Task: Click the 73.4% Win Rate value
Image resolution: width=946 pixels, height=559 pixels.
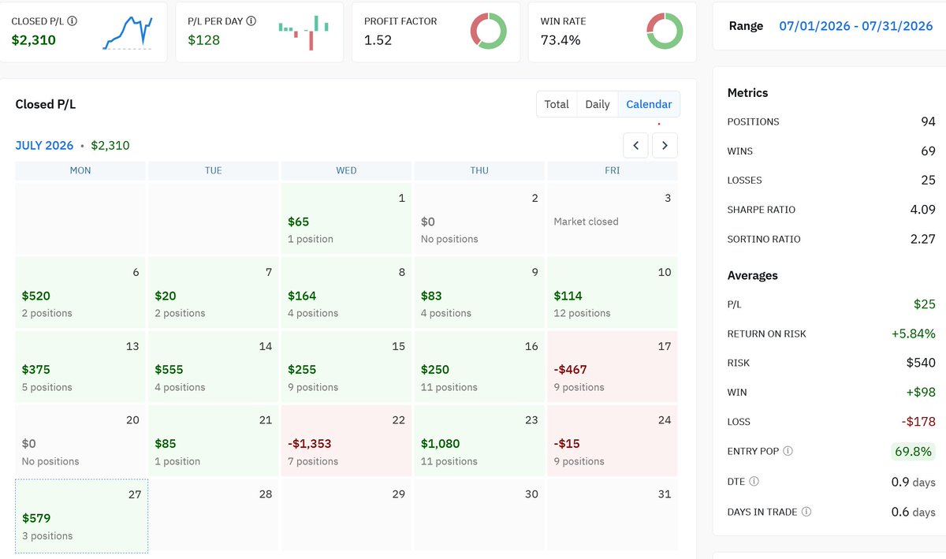Action: (x=560, y=40)
